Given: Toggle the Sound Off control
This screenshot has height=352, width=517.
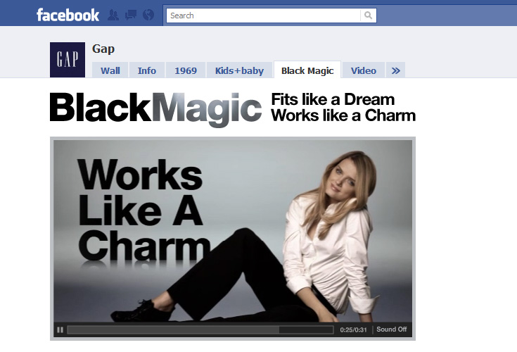Looking at the screenshot, I should [x=391, y=329].
